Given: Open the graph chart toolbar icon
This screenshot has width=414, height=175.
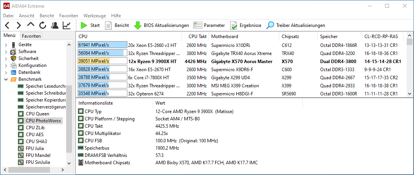Looking at the screenshot, I should click(67, 25).
